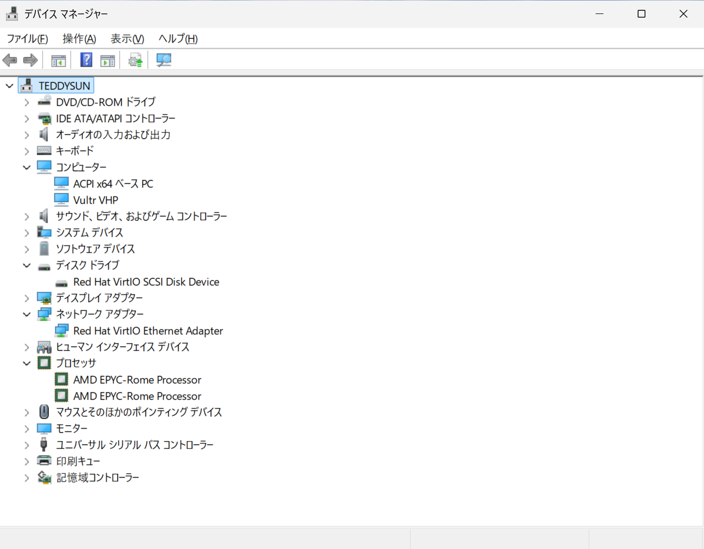Open the 操作(A) menu
This screenshot has width=704, height=549.
tap(79, 39)
